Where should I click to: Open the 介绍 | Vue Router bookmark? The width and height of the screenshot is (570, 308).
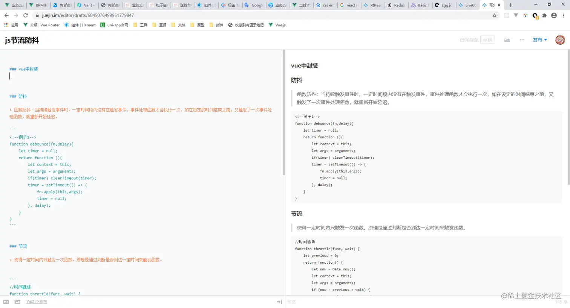click(41, 25)
